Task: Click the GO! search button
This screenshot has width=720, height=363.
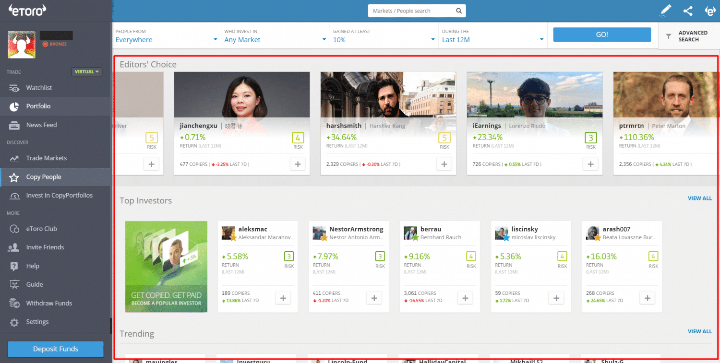Action: pos(602,35)
